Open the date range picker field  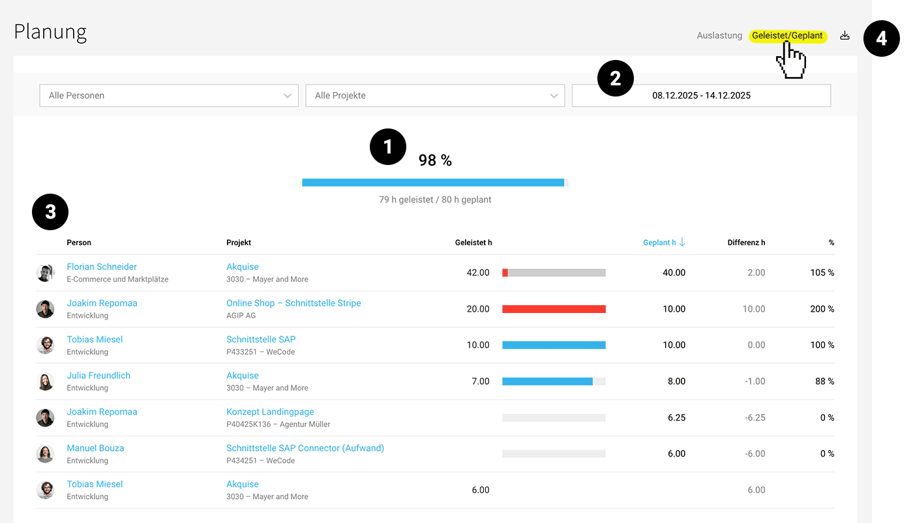coord(701,96)
